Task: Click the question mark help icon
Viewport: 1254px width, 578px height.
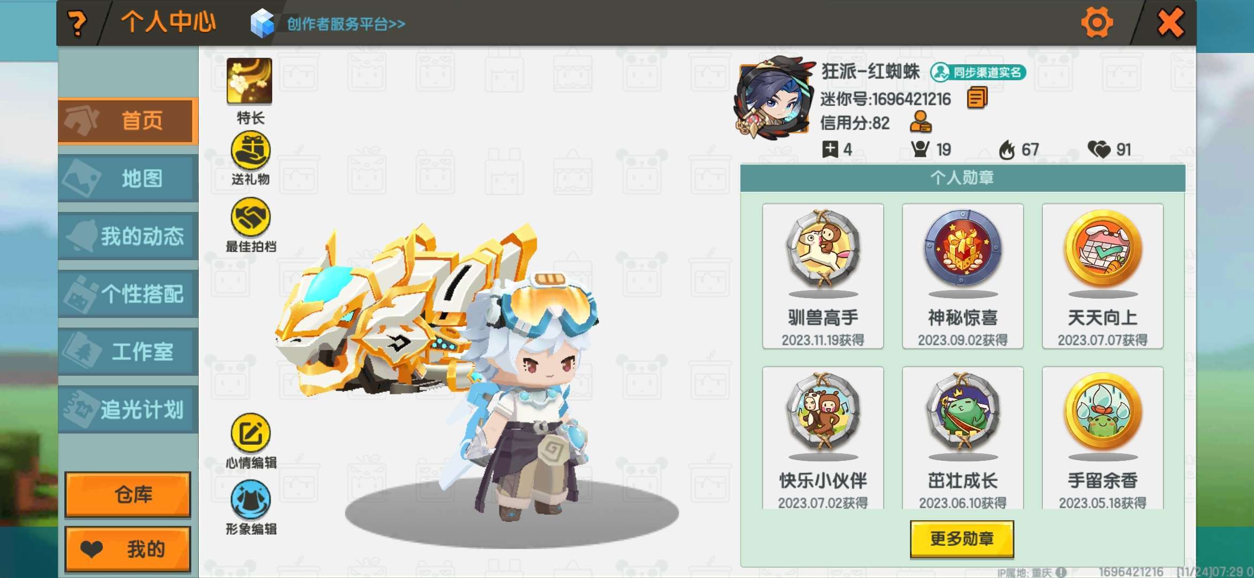Action: coord(77,24)
